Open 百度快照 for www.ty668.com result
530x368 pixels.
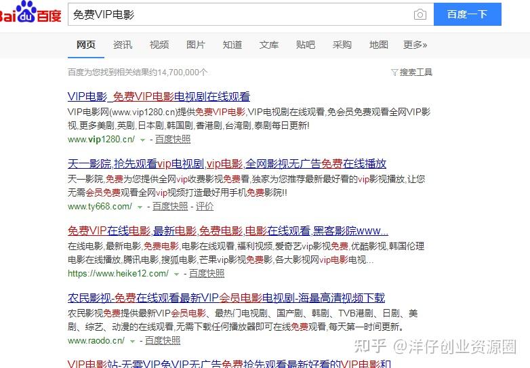(170, 207)
